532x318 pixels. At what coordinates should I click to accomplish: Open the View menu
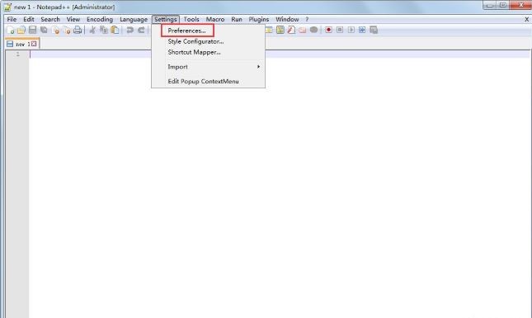tap(73, 19)
